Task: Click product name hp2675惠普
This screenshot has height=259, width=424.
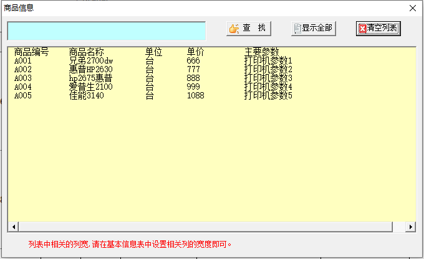Action: [90, 78]
